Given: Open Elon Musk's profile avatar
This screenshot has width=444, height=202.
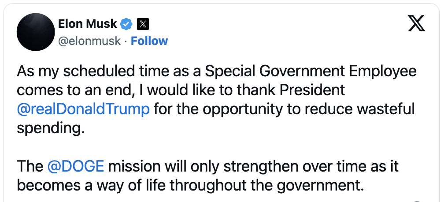Looking at the screenshot, I should [36, 32].
